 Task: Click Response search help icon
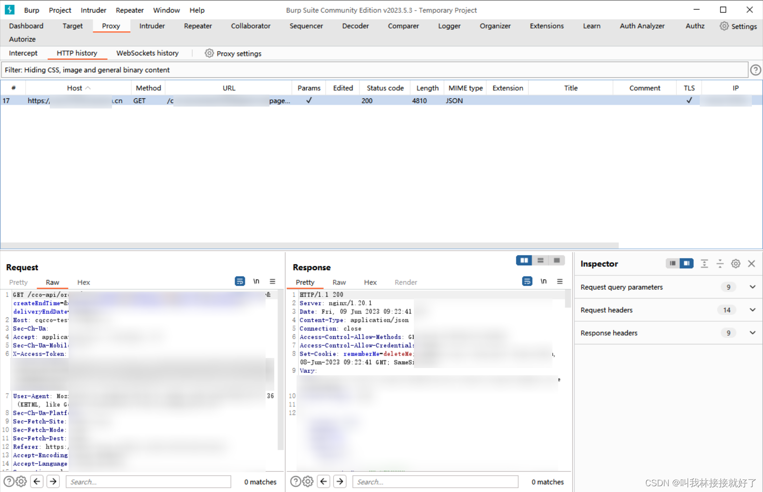coord(296,481)
